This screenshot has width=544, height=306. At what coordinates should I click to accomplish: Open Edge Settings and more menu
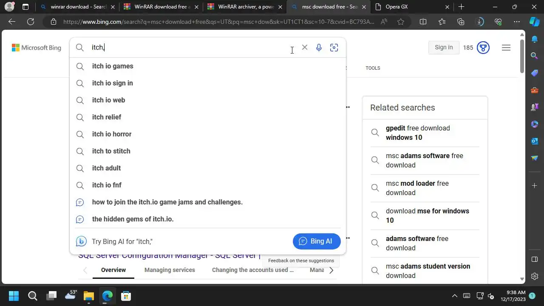[x=517, y=22]
